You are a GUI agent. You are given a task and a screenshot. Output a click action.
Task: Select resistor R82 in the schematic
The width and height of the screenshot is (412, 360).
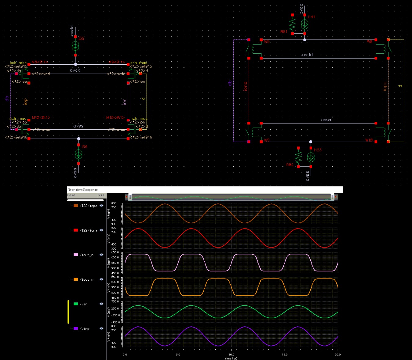[298, 157]
